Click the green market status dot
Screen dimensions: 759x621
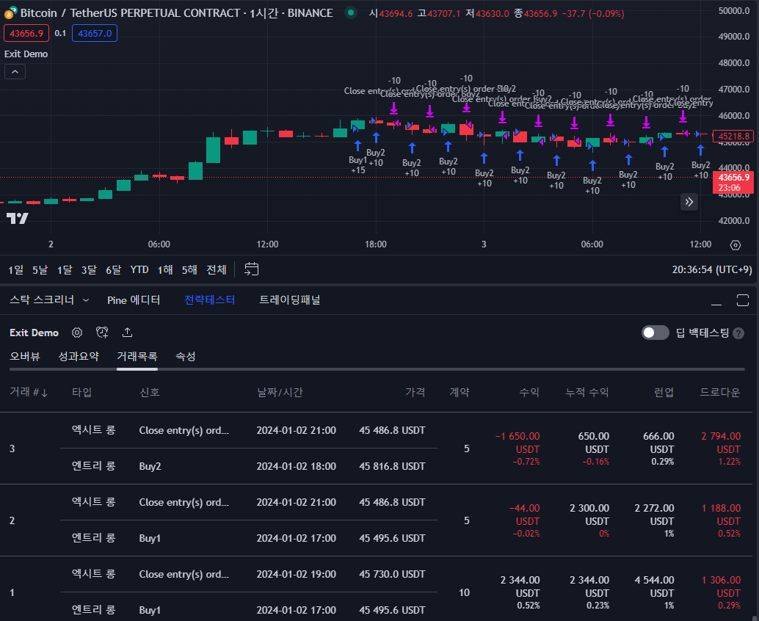(351, 13)
